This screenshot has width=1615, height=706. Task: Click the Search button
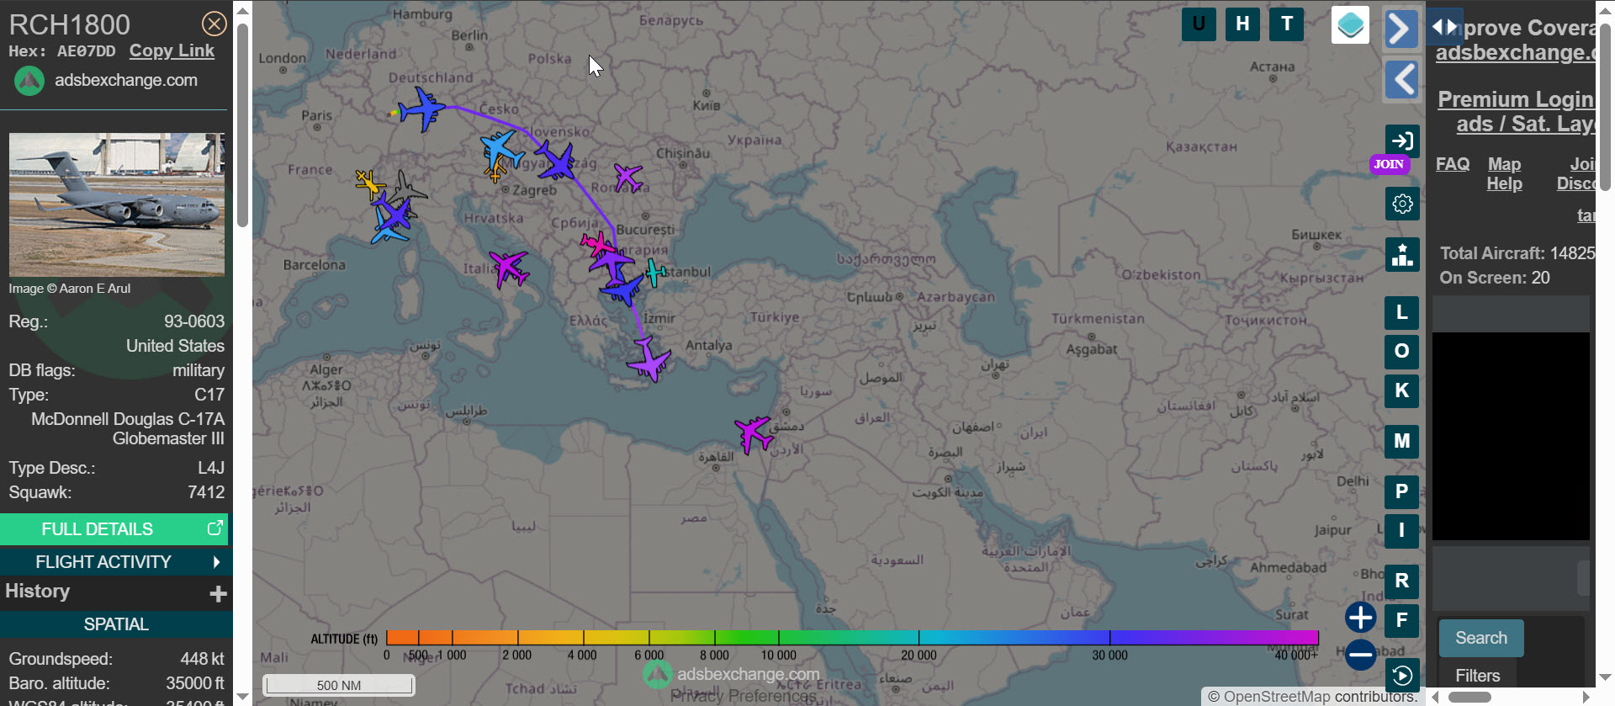1481,638
